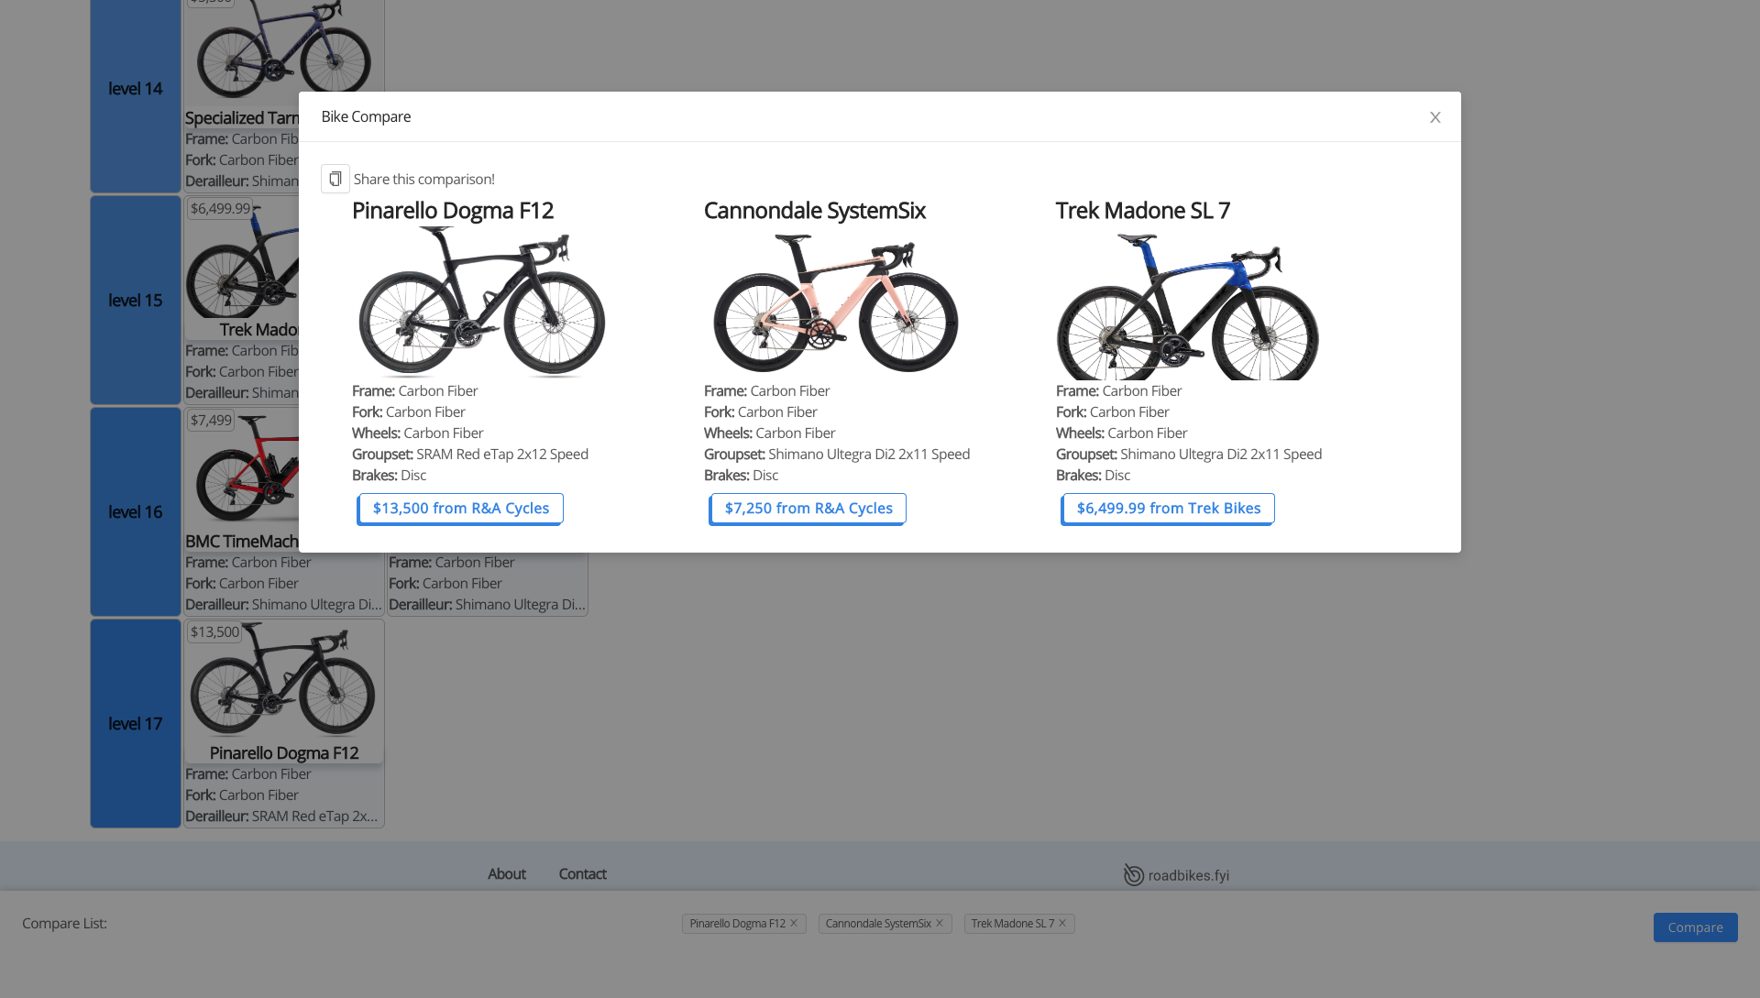
Task: Close the Bike Compare dialog
Action: click(x=1435, y=117)
